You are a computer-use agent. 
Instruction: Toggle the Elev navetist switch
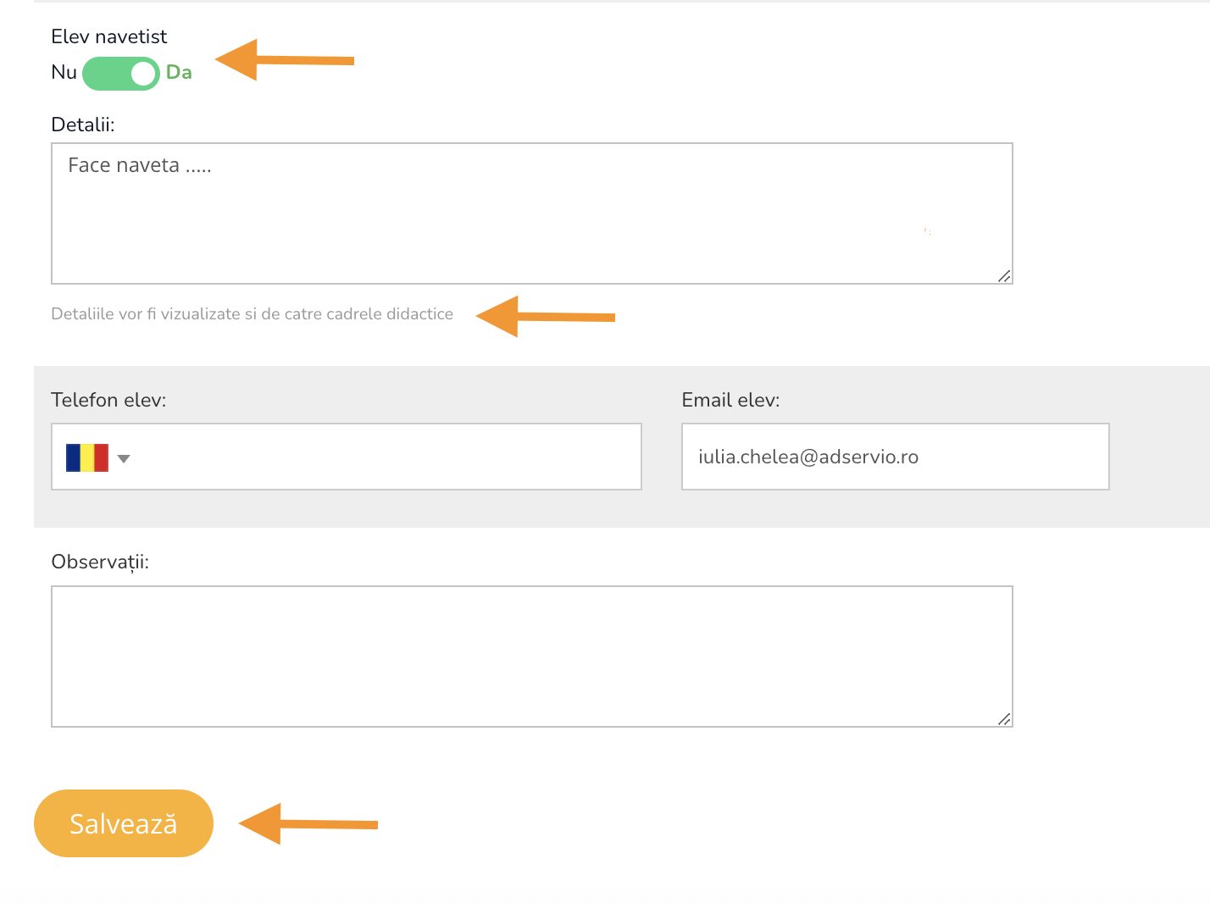tap(120, 74)
